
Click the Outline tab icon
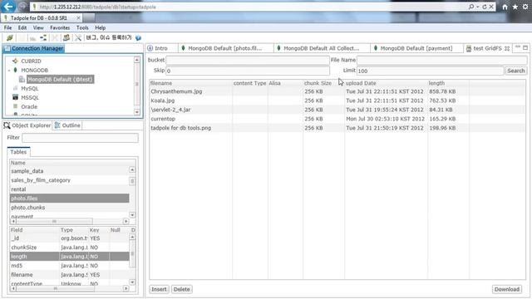coord(57,125)
